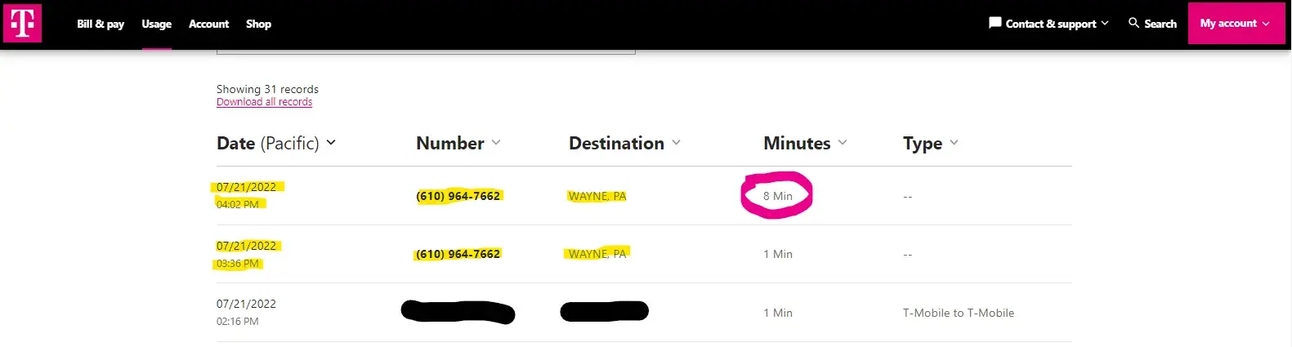1292x347 pixels.
Task: Open the My account dropdown button
Action: coord(1235,24)
